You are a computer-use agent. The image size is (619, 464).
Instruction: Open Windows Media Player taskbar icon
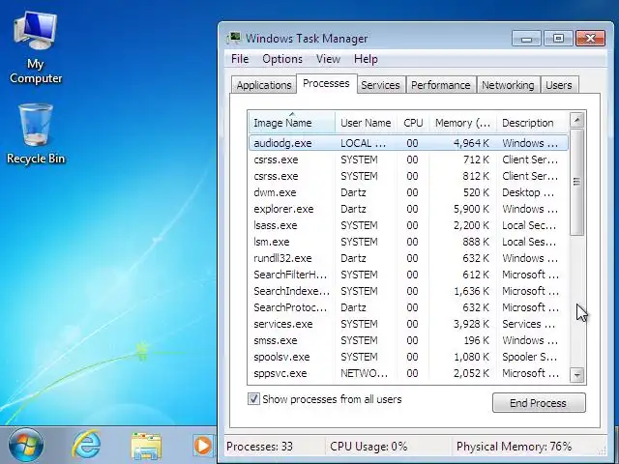pos(203,446)
